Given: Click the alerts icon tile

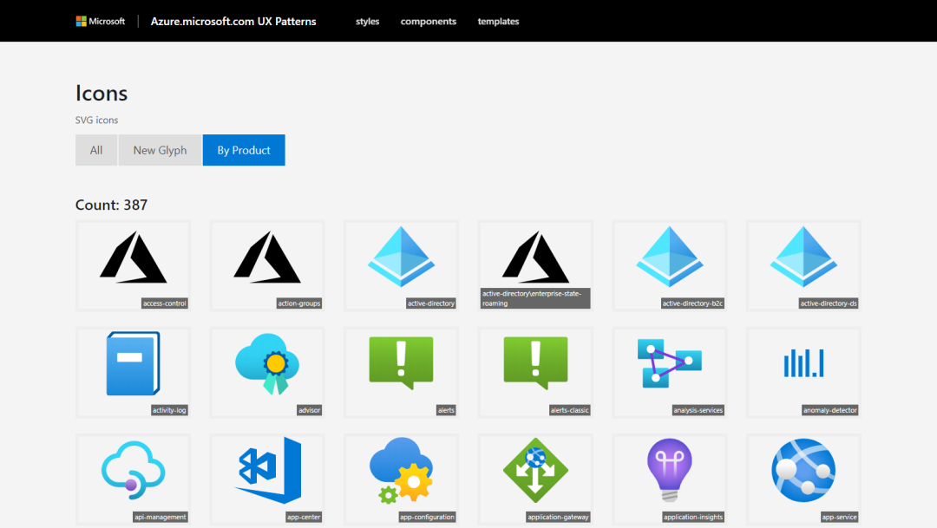Looking at the screenshot, I should [x=401, y=373].
